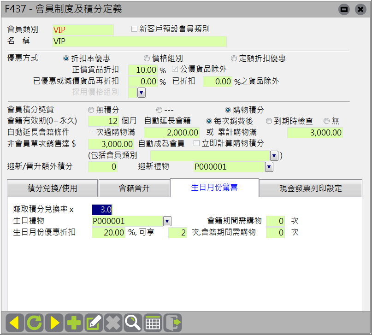The width and height of the screenshot is (372, 335).
Task: Edit 可享 2 次 field
Action: point(177,233)
